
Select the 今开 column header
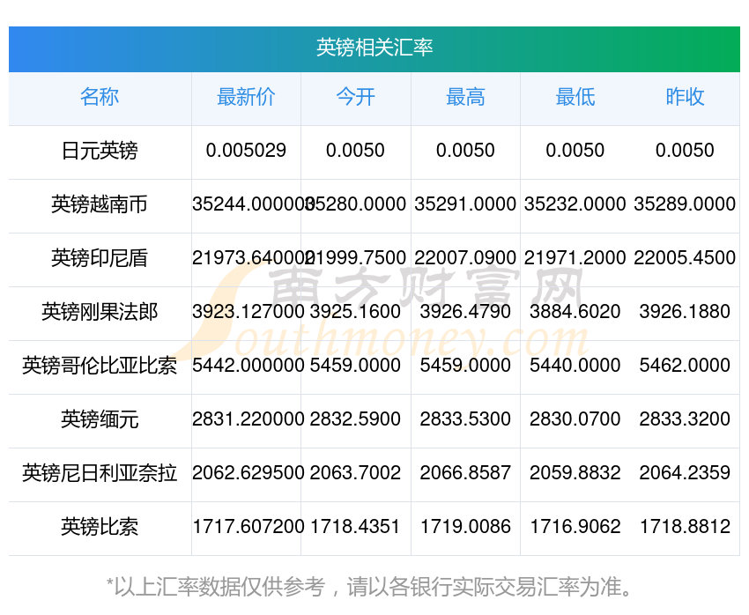(356, 97)
